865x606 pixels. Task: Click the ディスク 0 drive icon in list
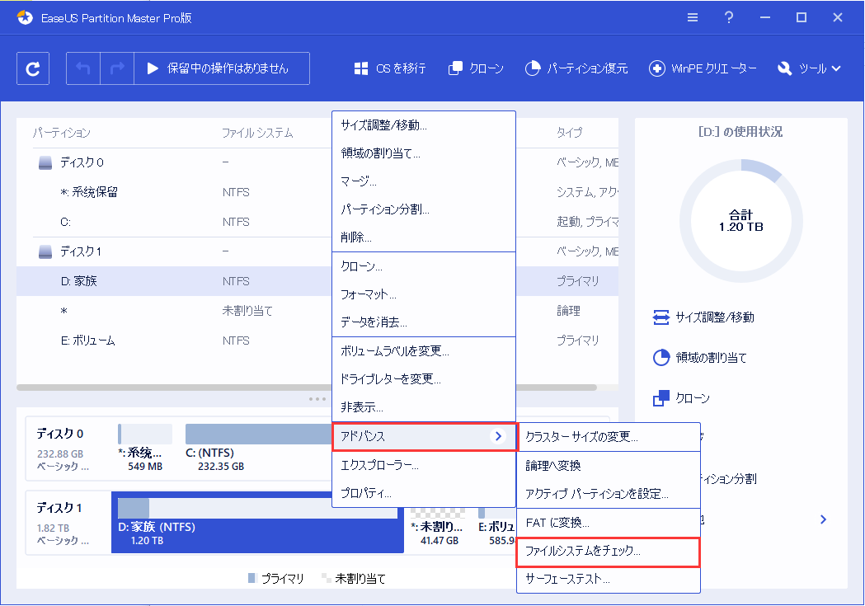(45, 162)
